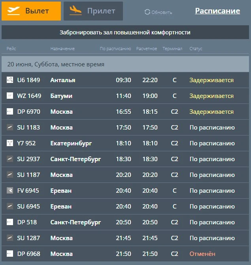Click the refresh arrows icon near Обновить
The height and width of the screenshot is (265, 251).
147,12
